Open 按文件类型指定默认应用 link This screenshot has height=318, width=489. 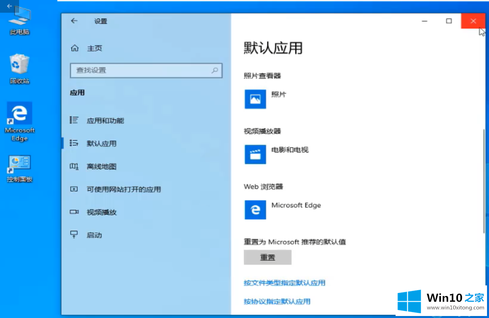(285, 283)
